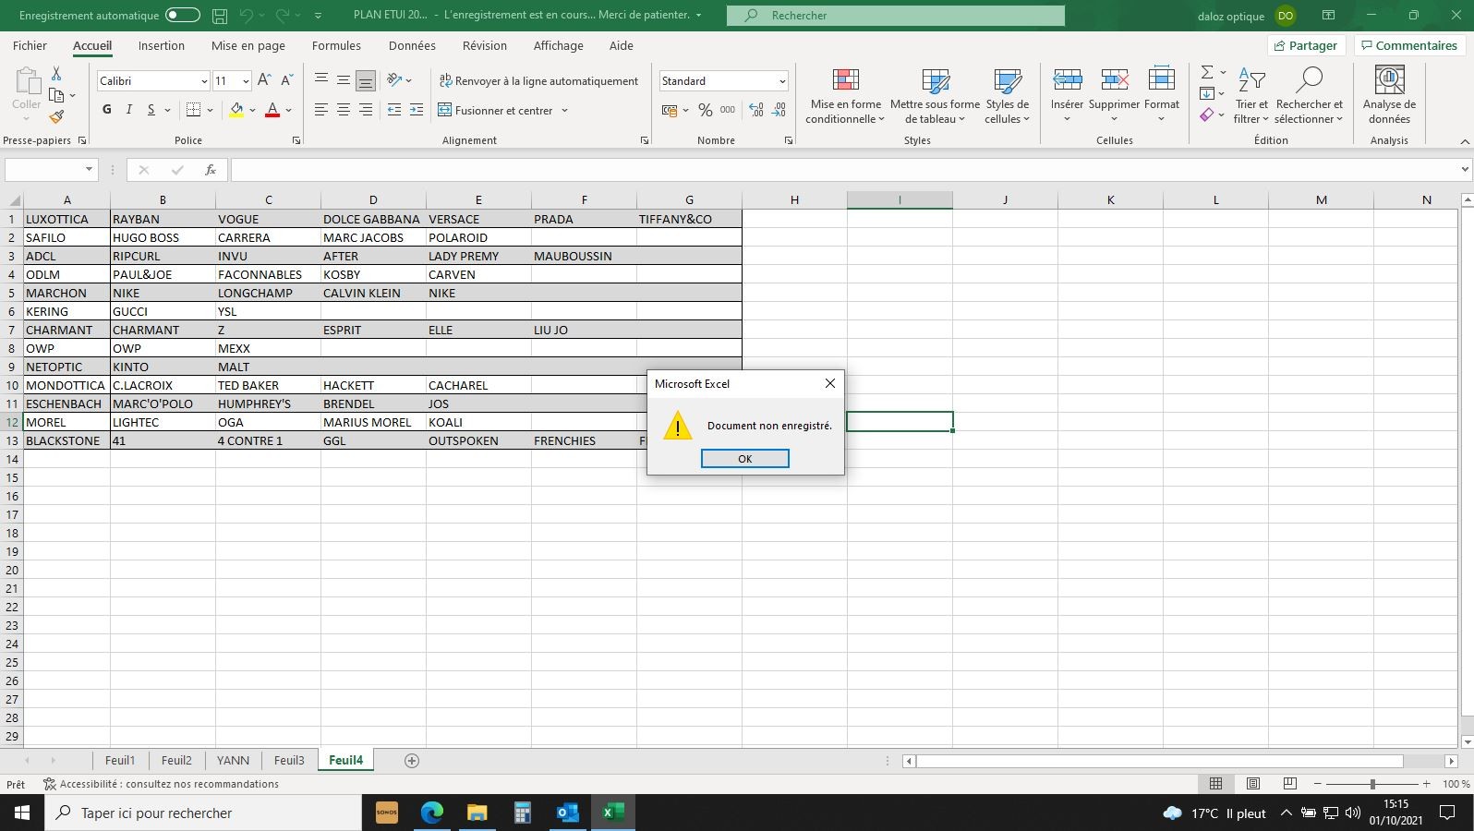Align cell text to the left

click(321, 110)
